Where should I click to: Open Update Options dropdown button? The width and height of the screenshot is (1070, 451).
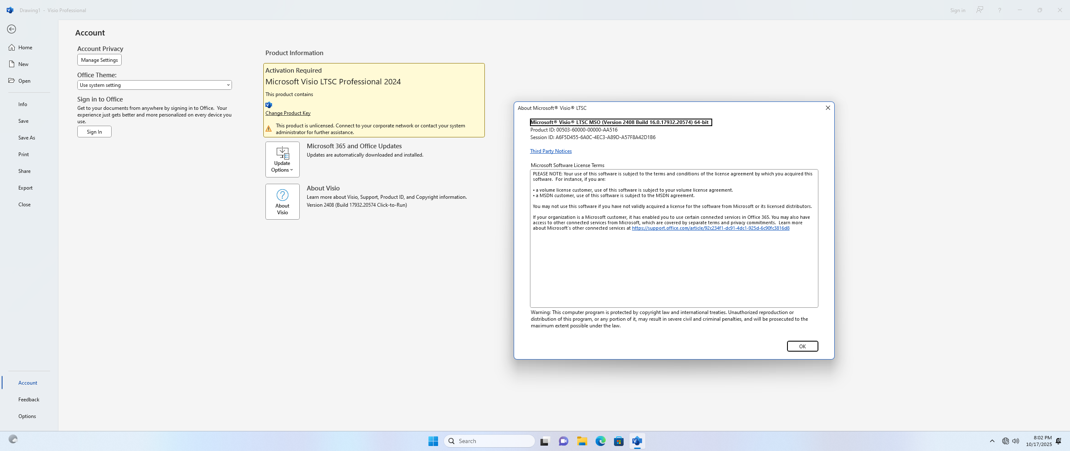[282, 160]
